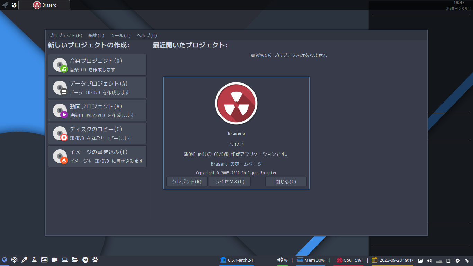Launch the cube/codepen icon in taskbar
The height and width of the screenshot is (266, 473).
click(14, 260)
